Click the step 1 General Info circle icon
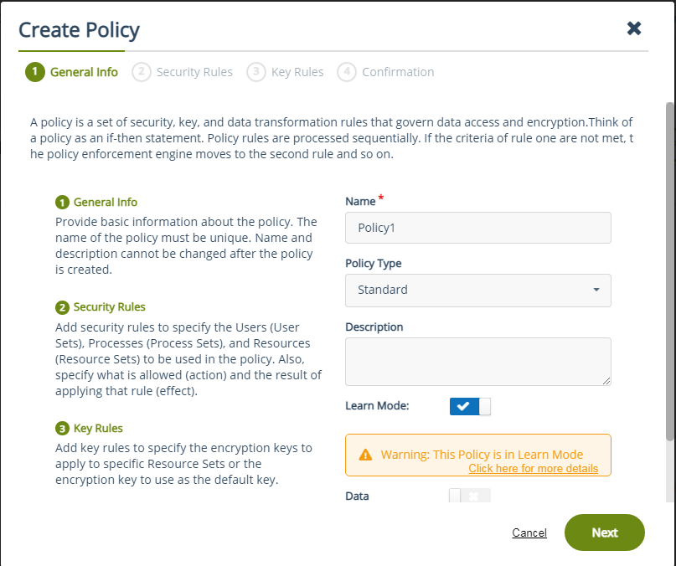This screenshot has height=566, width=676. point(34,72)
